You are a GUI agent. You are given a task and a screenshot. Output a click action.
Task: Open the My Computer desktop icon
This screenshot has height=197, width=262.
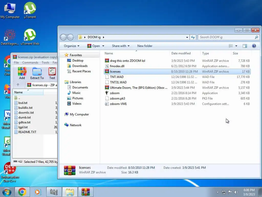point(10,10)
